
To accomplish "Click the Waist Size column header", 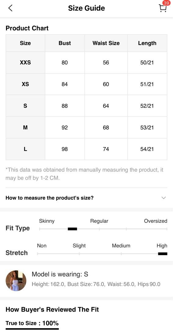I will coord(106,43).
